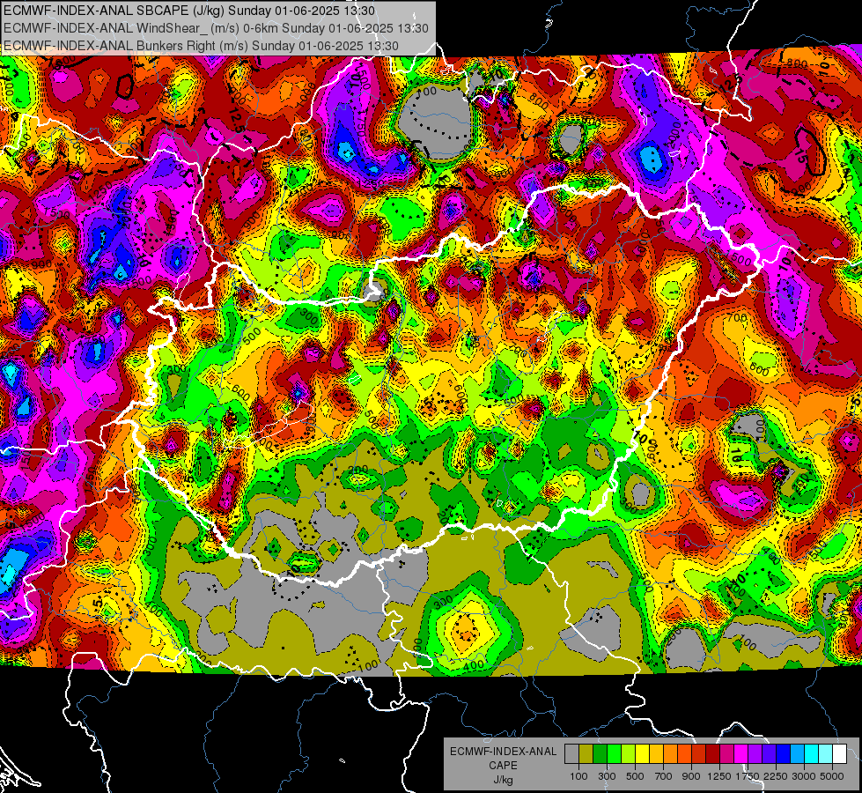The height and width of the screenshot is (793, 862).
Task: Click the 300 legend tick label
Action: coord(607,776)
